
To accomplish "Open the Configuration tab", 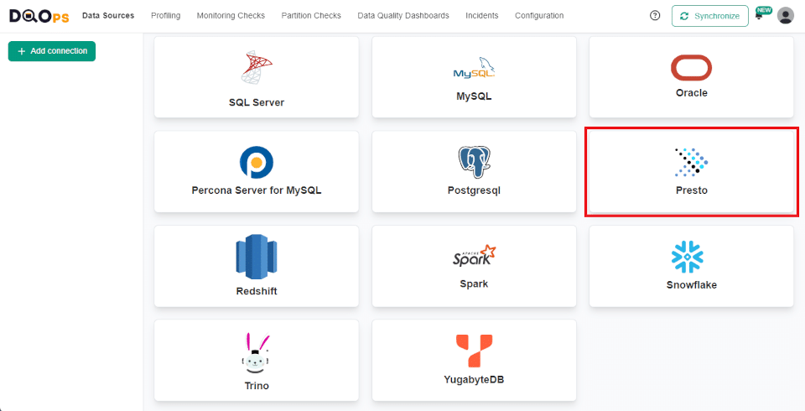I will point(539,16).
